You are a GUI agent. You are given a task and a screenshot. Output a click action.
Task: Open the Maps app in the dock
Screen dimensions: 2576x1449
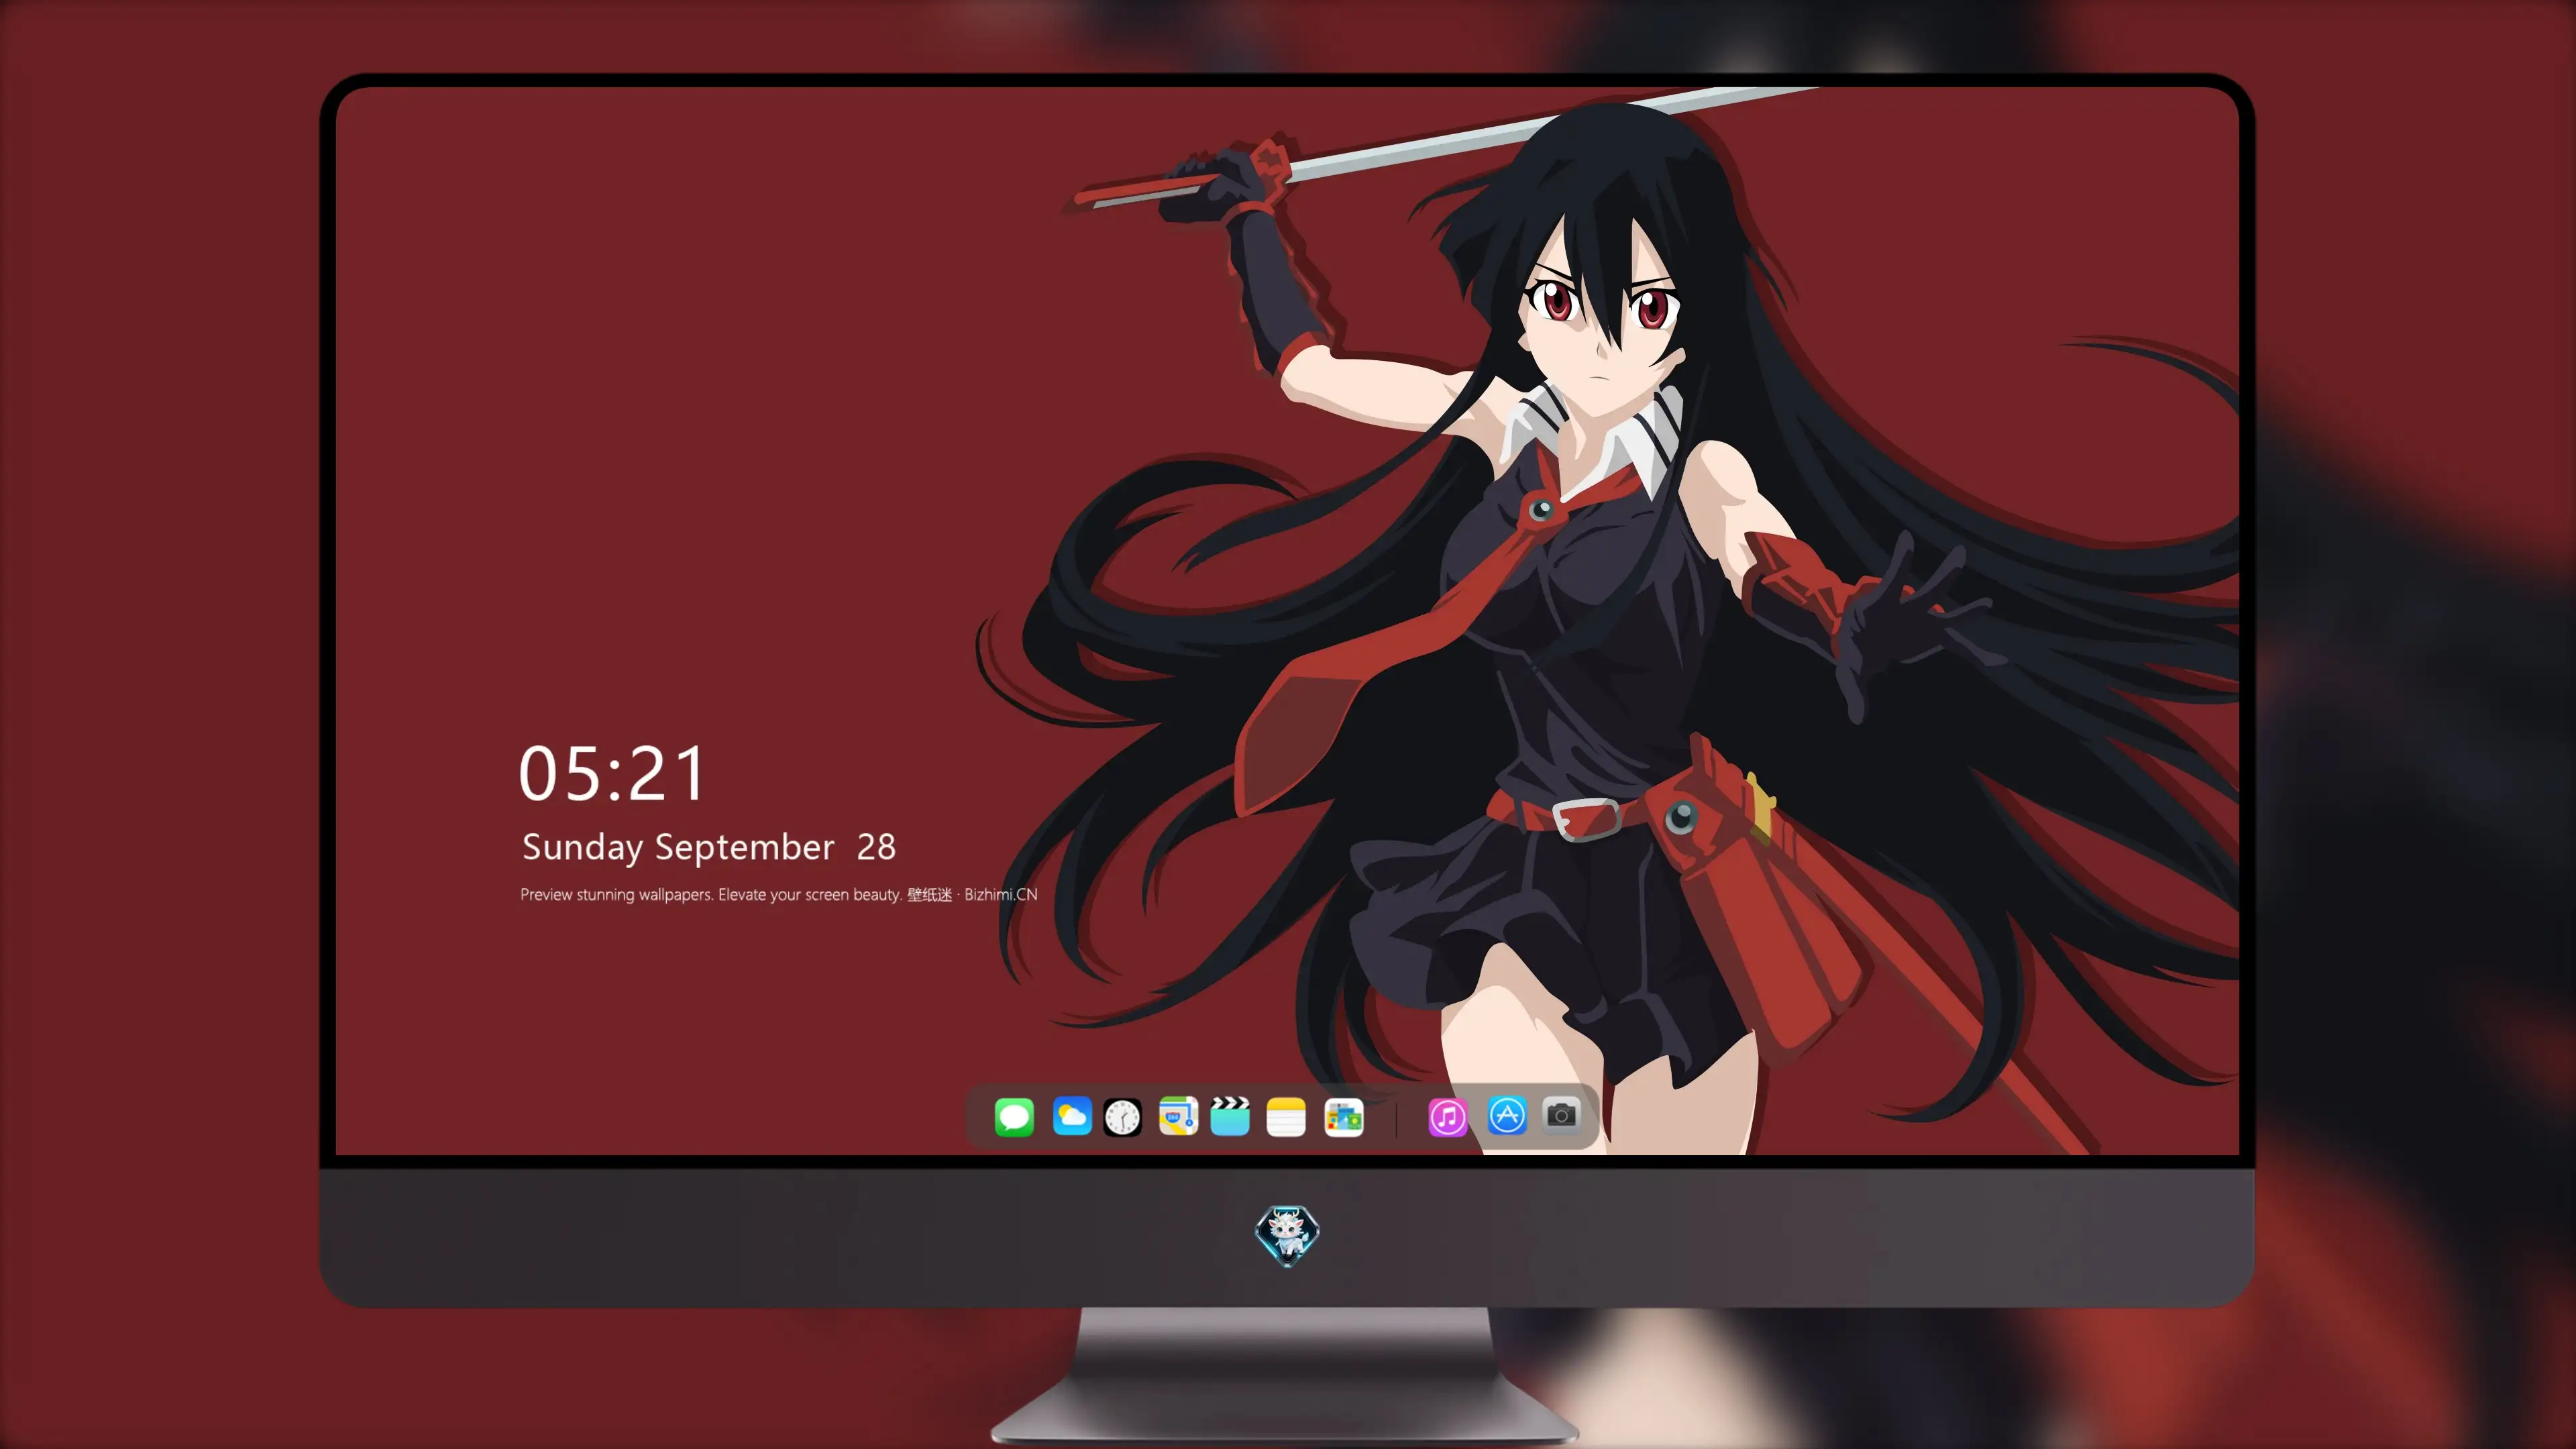[x=1178, y=1116]
